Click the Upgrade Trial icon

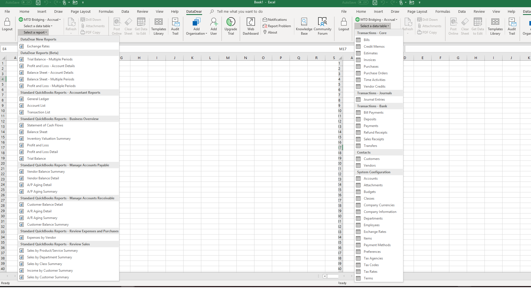click(x=231, y=27)
